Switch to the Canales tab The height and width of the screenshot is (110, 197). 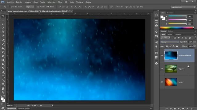point(170,34)
